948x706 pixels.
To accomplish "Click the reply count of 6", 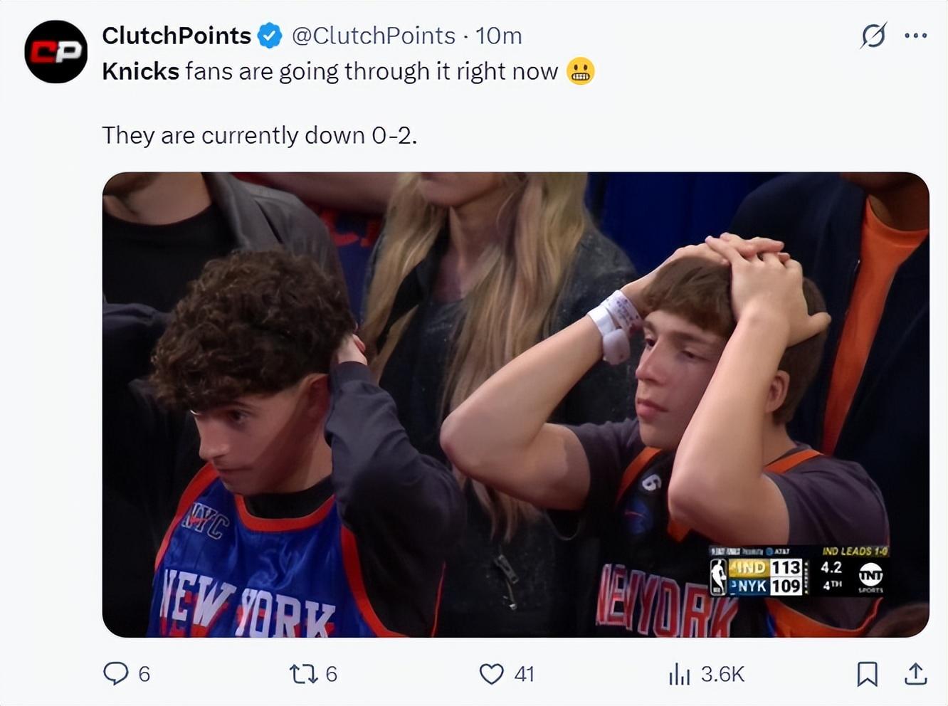I will (x=144, y=674).
